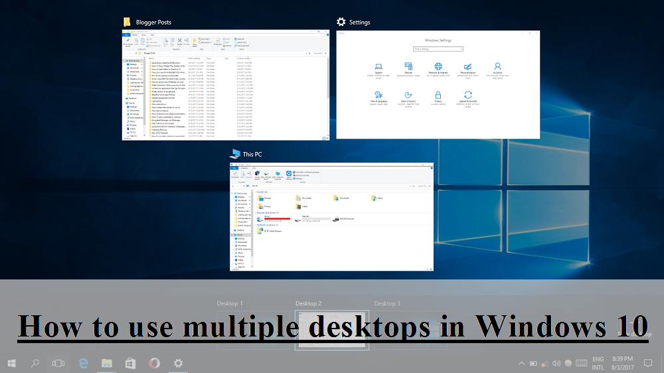Switch to the Desktop 1 thumbnail

(253, 331)
